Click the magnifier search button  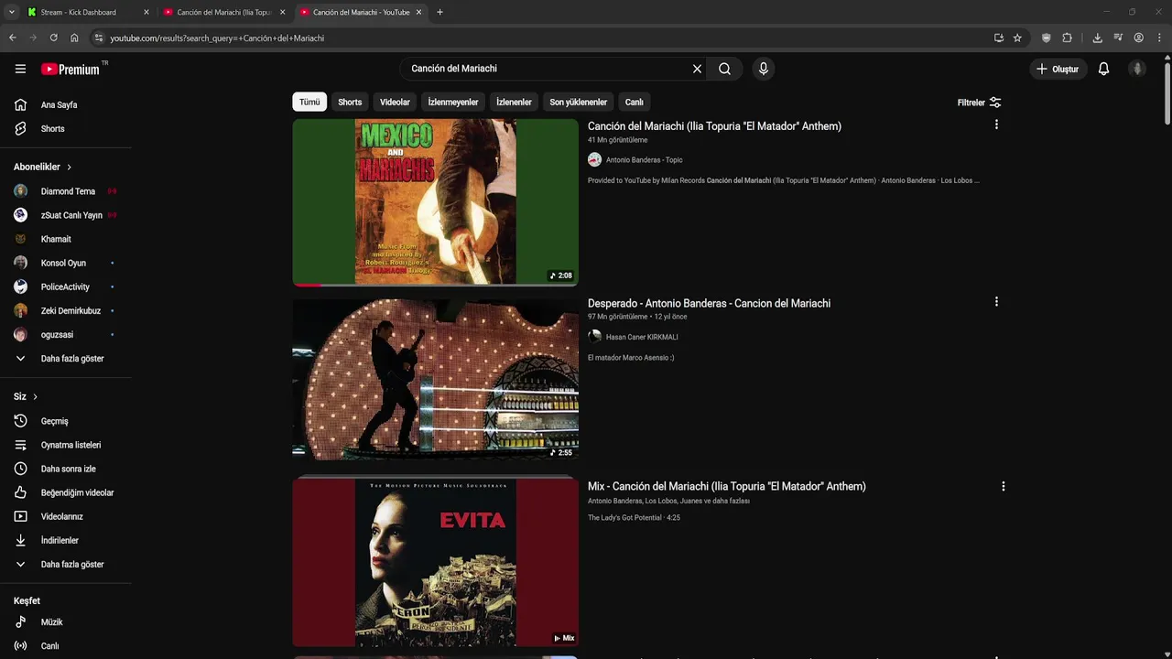pyautogui.click(x=724, y=69)
